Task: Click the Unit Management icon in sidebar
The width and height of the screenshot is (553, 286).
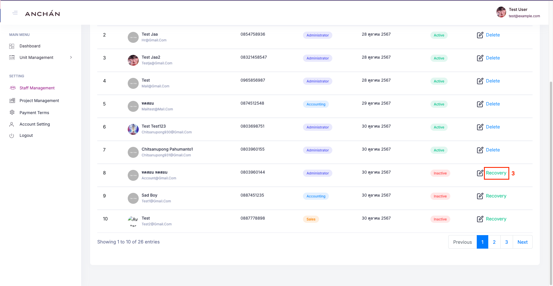Action: click(12, 57)
